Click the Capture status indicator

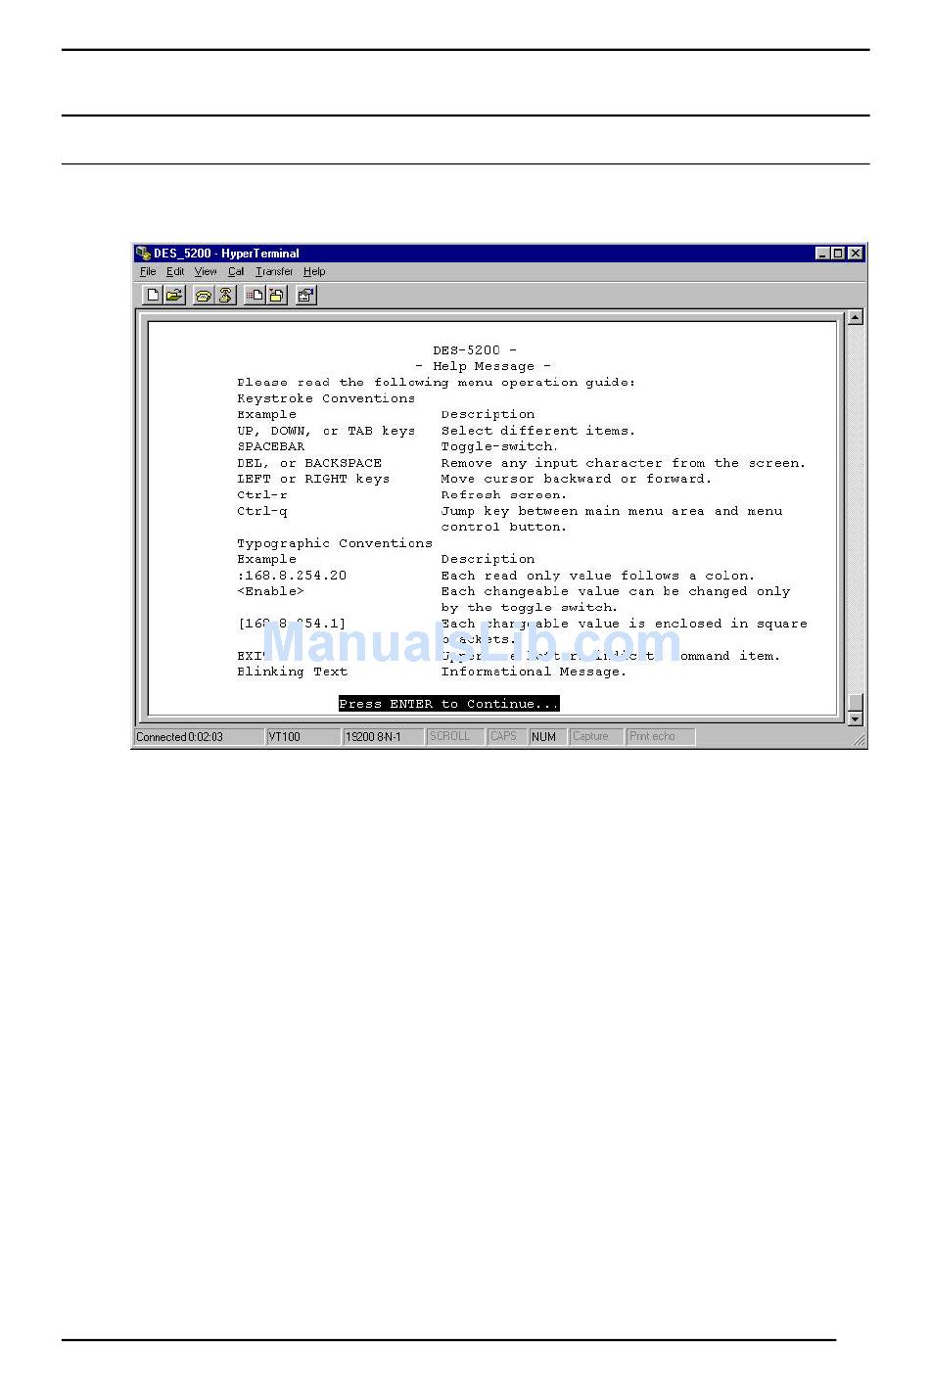pos(596,736)
